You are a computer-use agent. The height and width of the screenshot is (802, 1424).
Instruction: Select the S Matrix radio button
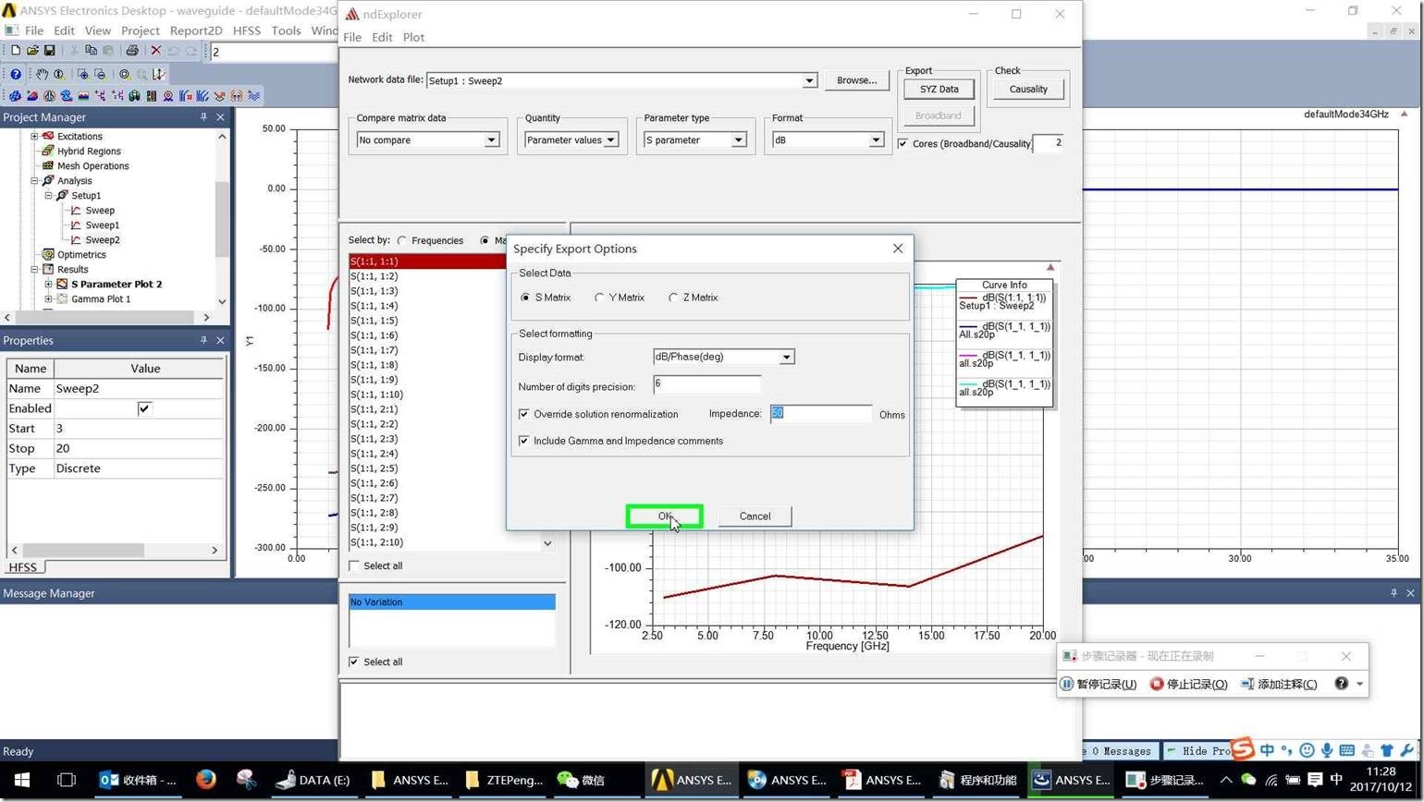click(x=525, y=298)
